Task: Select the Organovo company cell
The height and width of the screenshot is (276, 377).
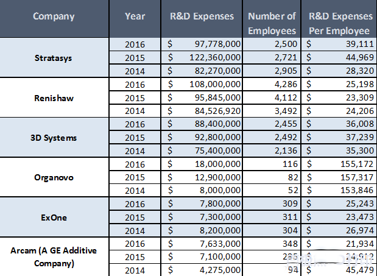Action: point(54,177)
